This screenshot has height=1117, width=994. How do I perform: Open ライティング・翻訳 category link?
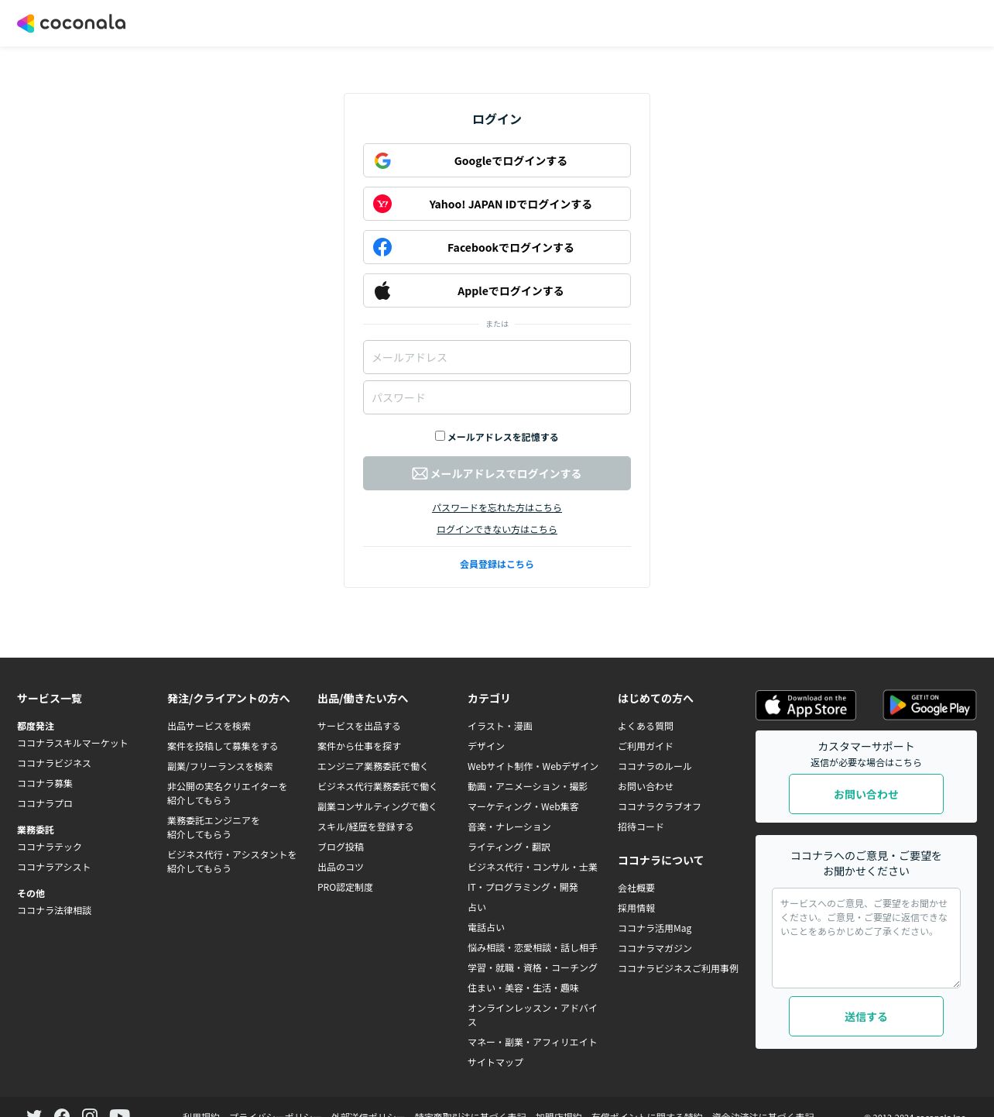tap(509, 847)
